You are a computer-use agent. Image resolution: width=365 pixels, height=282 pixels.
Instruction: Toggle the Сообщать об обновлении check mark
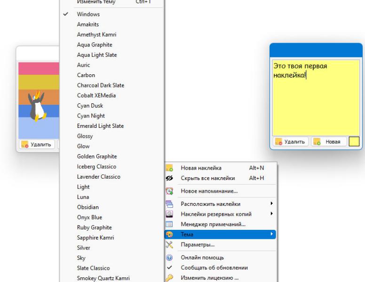point(169,267)
